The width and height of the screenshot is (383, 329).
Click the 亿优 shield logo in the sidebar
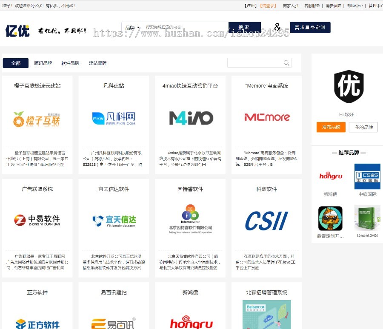coord(349,86)
